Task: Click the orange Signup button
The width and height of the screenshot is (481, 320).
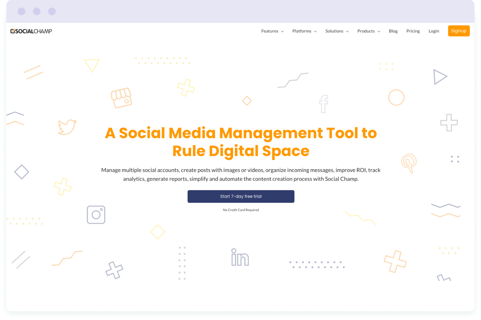Action: coord(459,31)
